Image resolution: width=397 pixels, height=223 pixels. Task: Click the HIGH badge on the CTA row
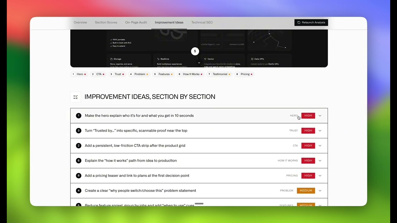click(x=308, y=146)
